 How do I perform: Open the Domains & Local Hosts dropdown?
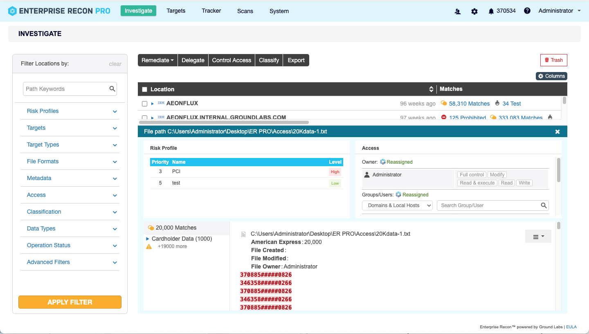click(x=397, y=205)
